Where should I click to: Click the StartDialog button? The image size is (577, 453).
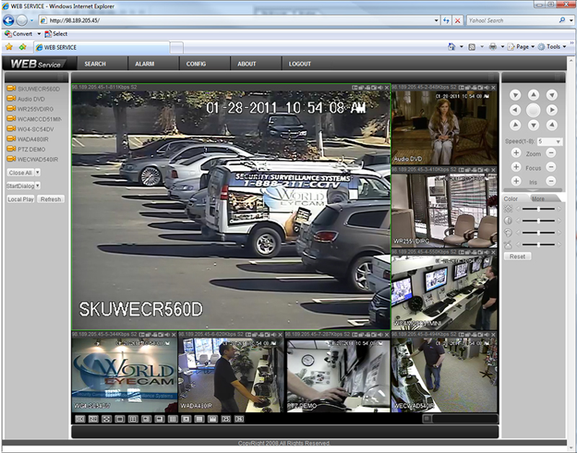pos(20,186)
